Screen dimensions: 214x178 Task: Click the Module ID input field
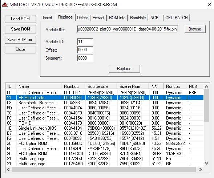[85, 42]
